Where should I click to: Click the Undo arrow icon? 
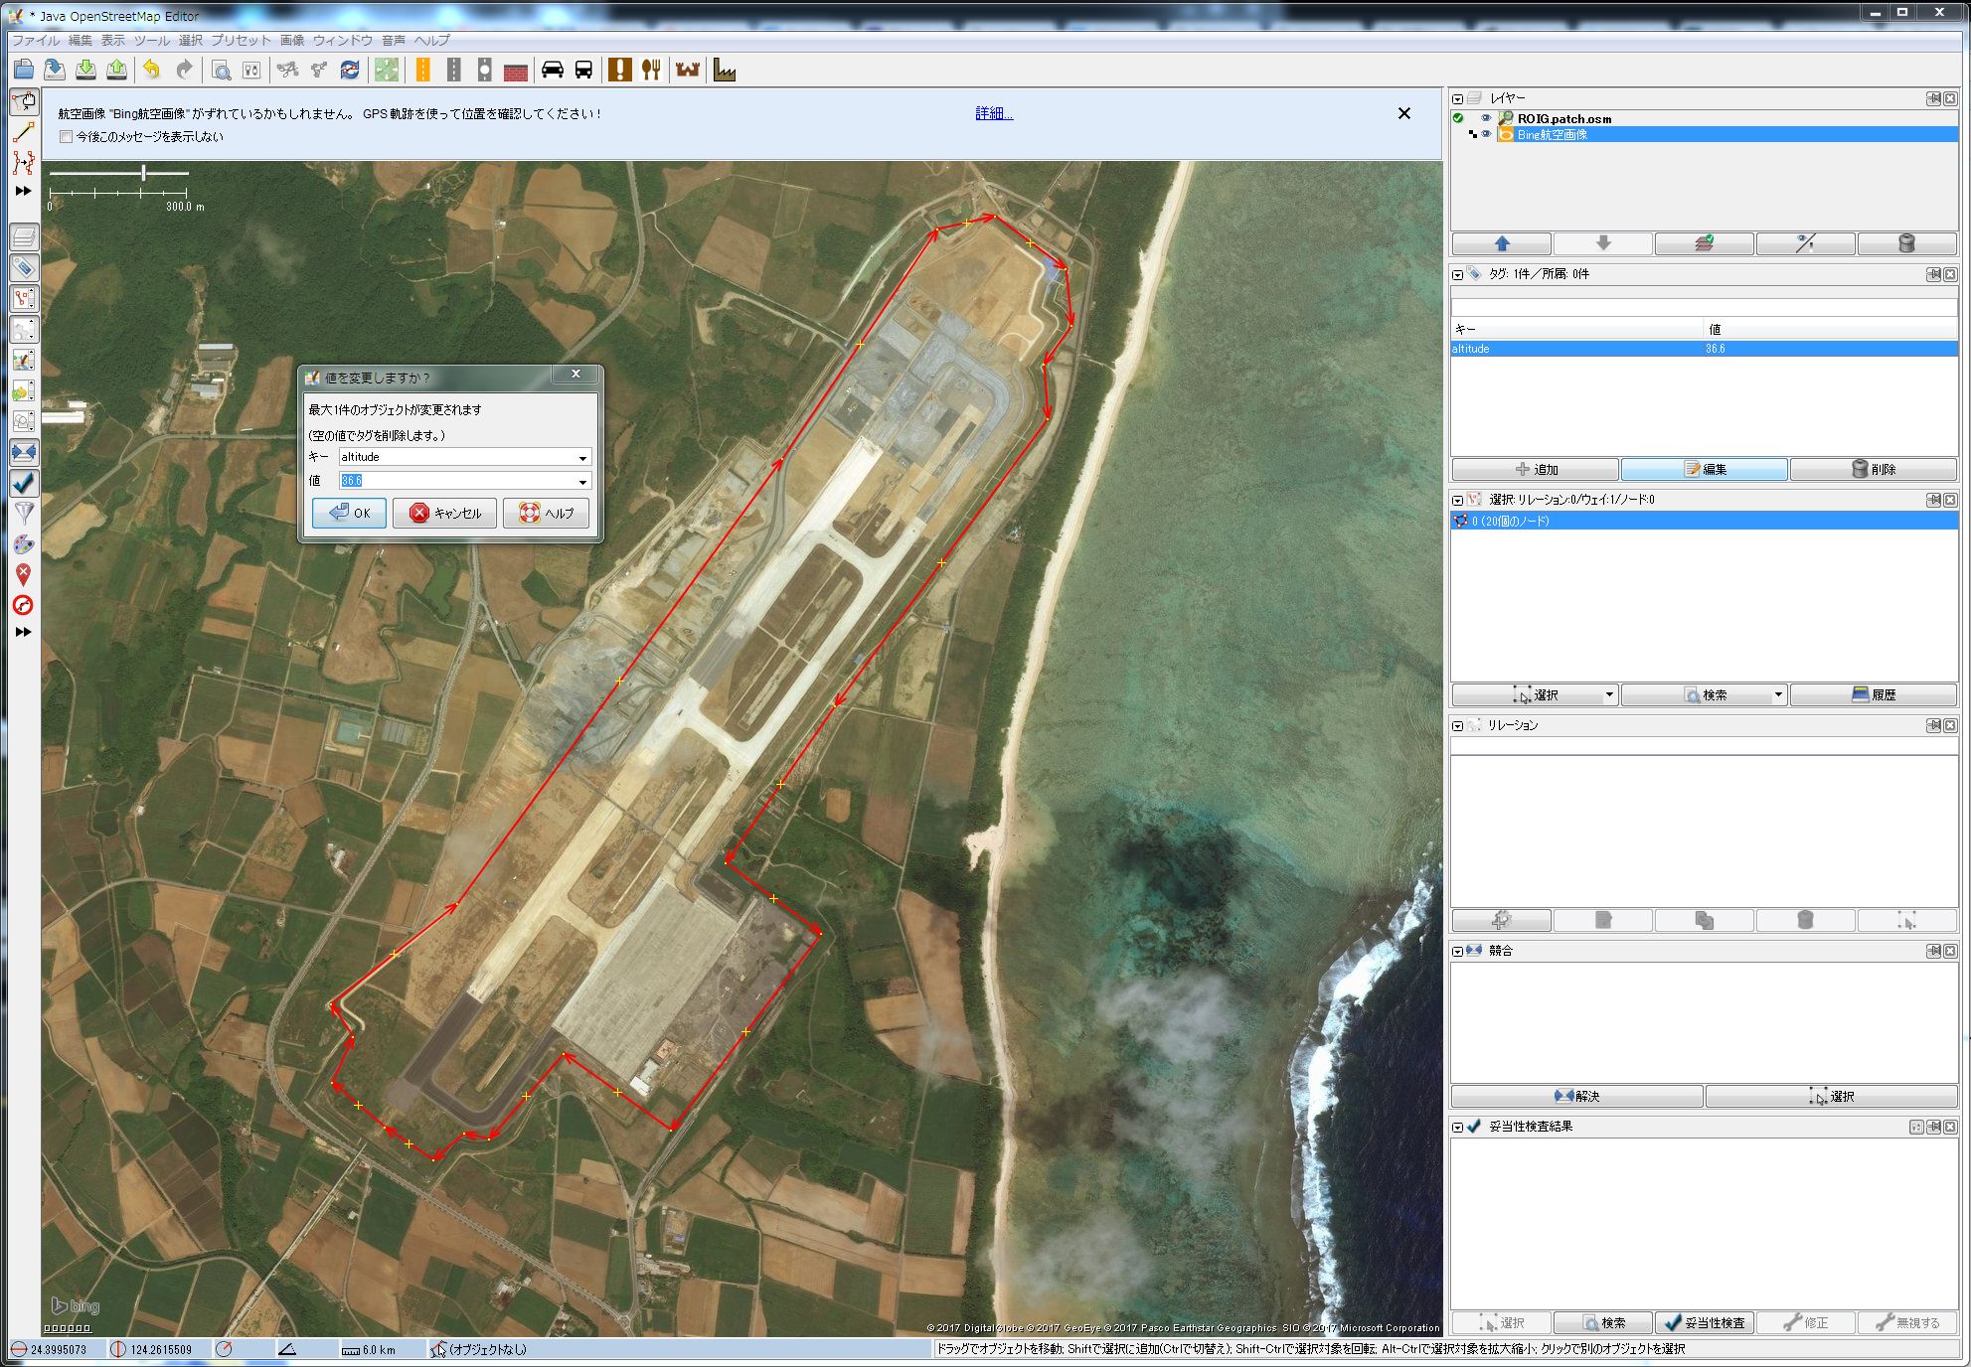(151, 70)
